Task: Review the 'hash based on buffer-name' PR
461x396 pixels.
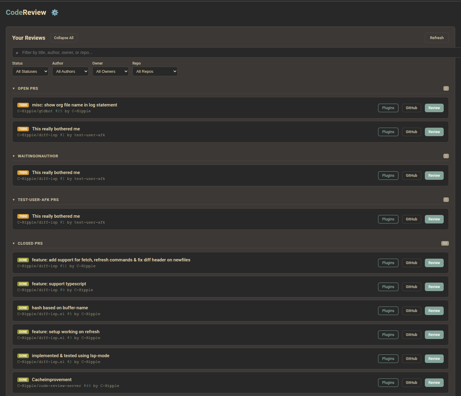Action: click(x=434, y=311)
